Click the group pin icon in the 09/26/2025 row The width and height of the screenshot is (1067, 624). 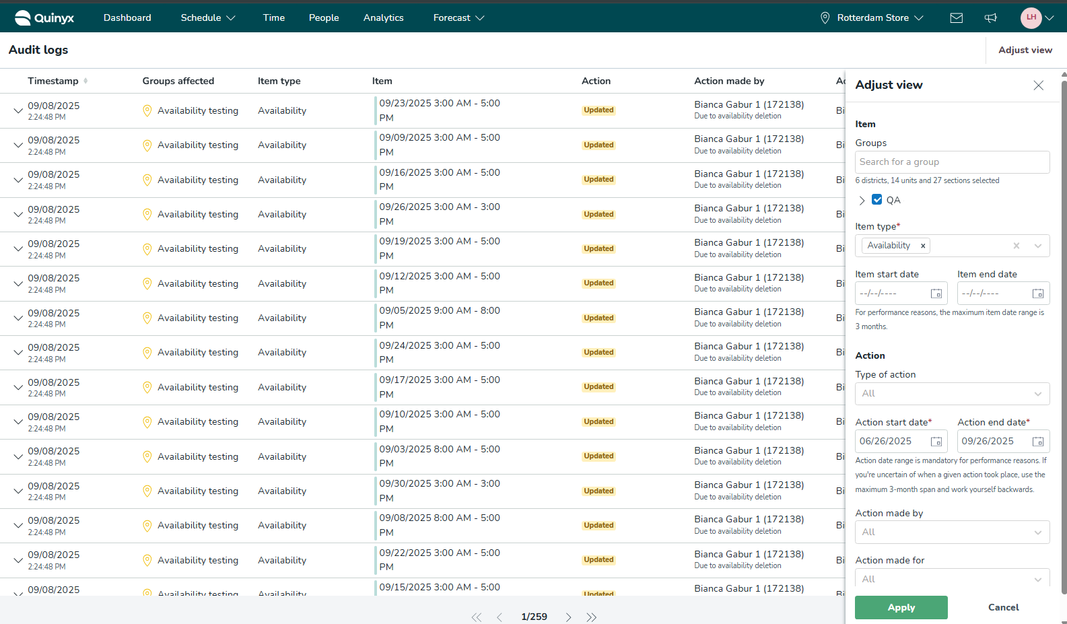147,215
